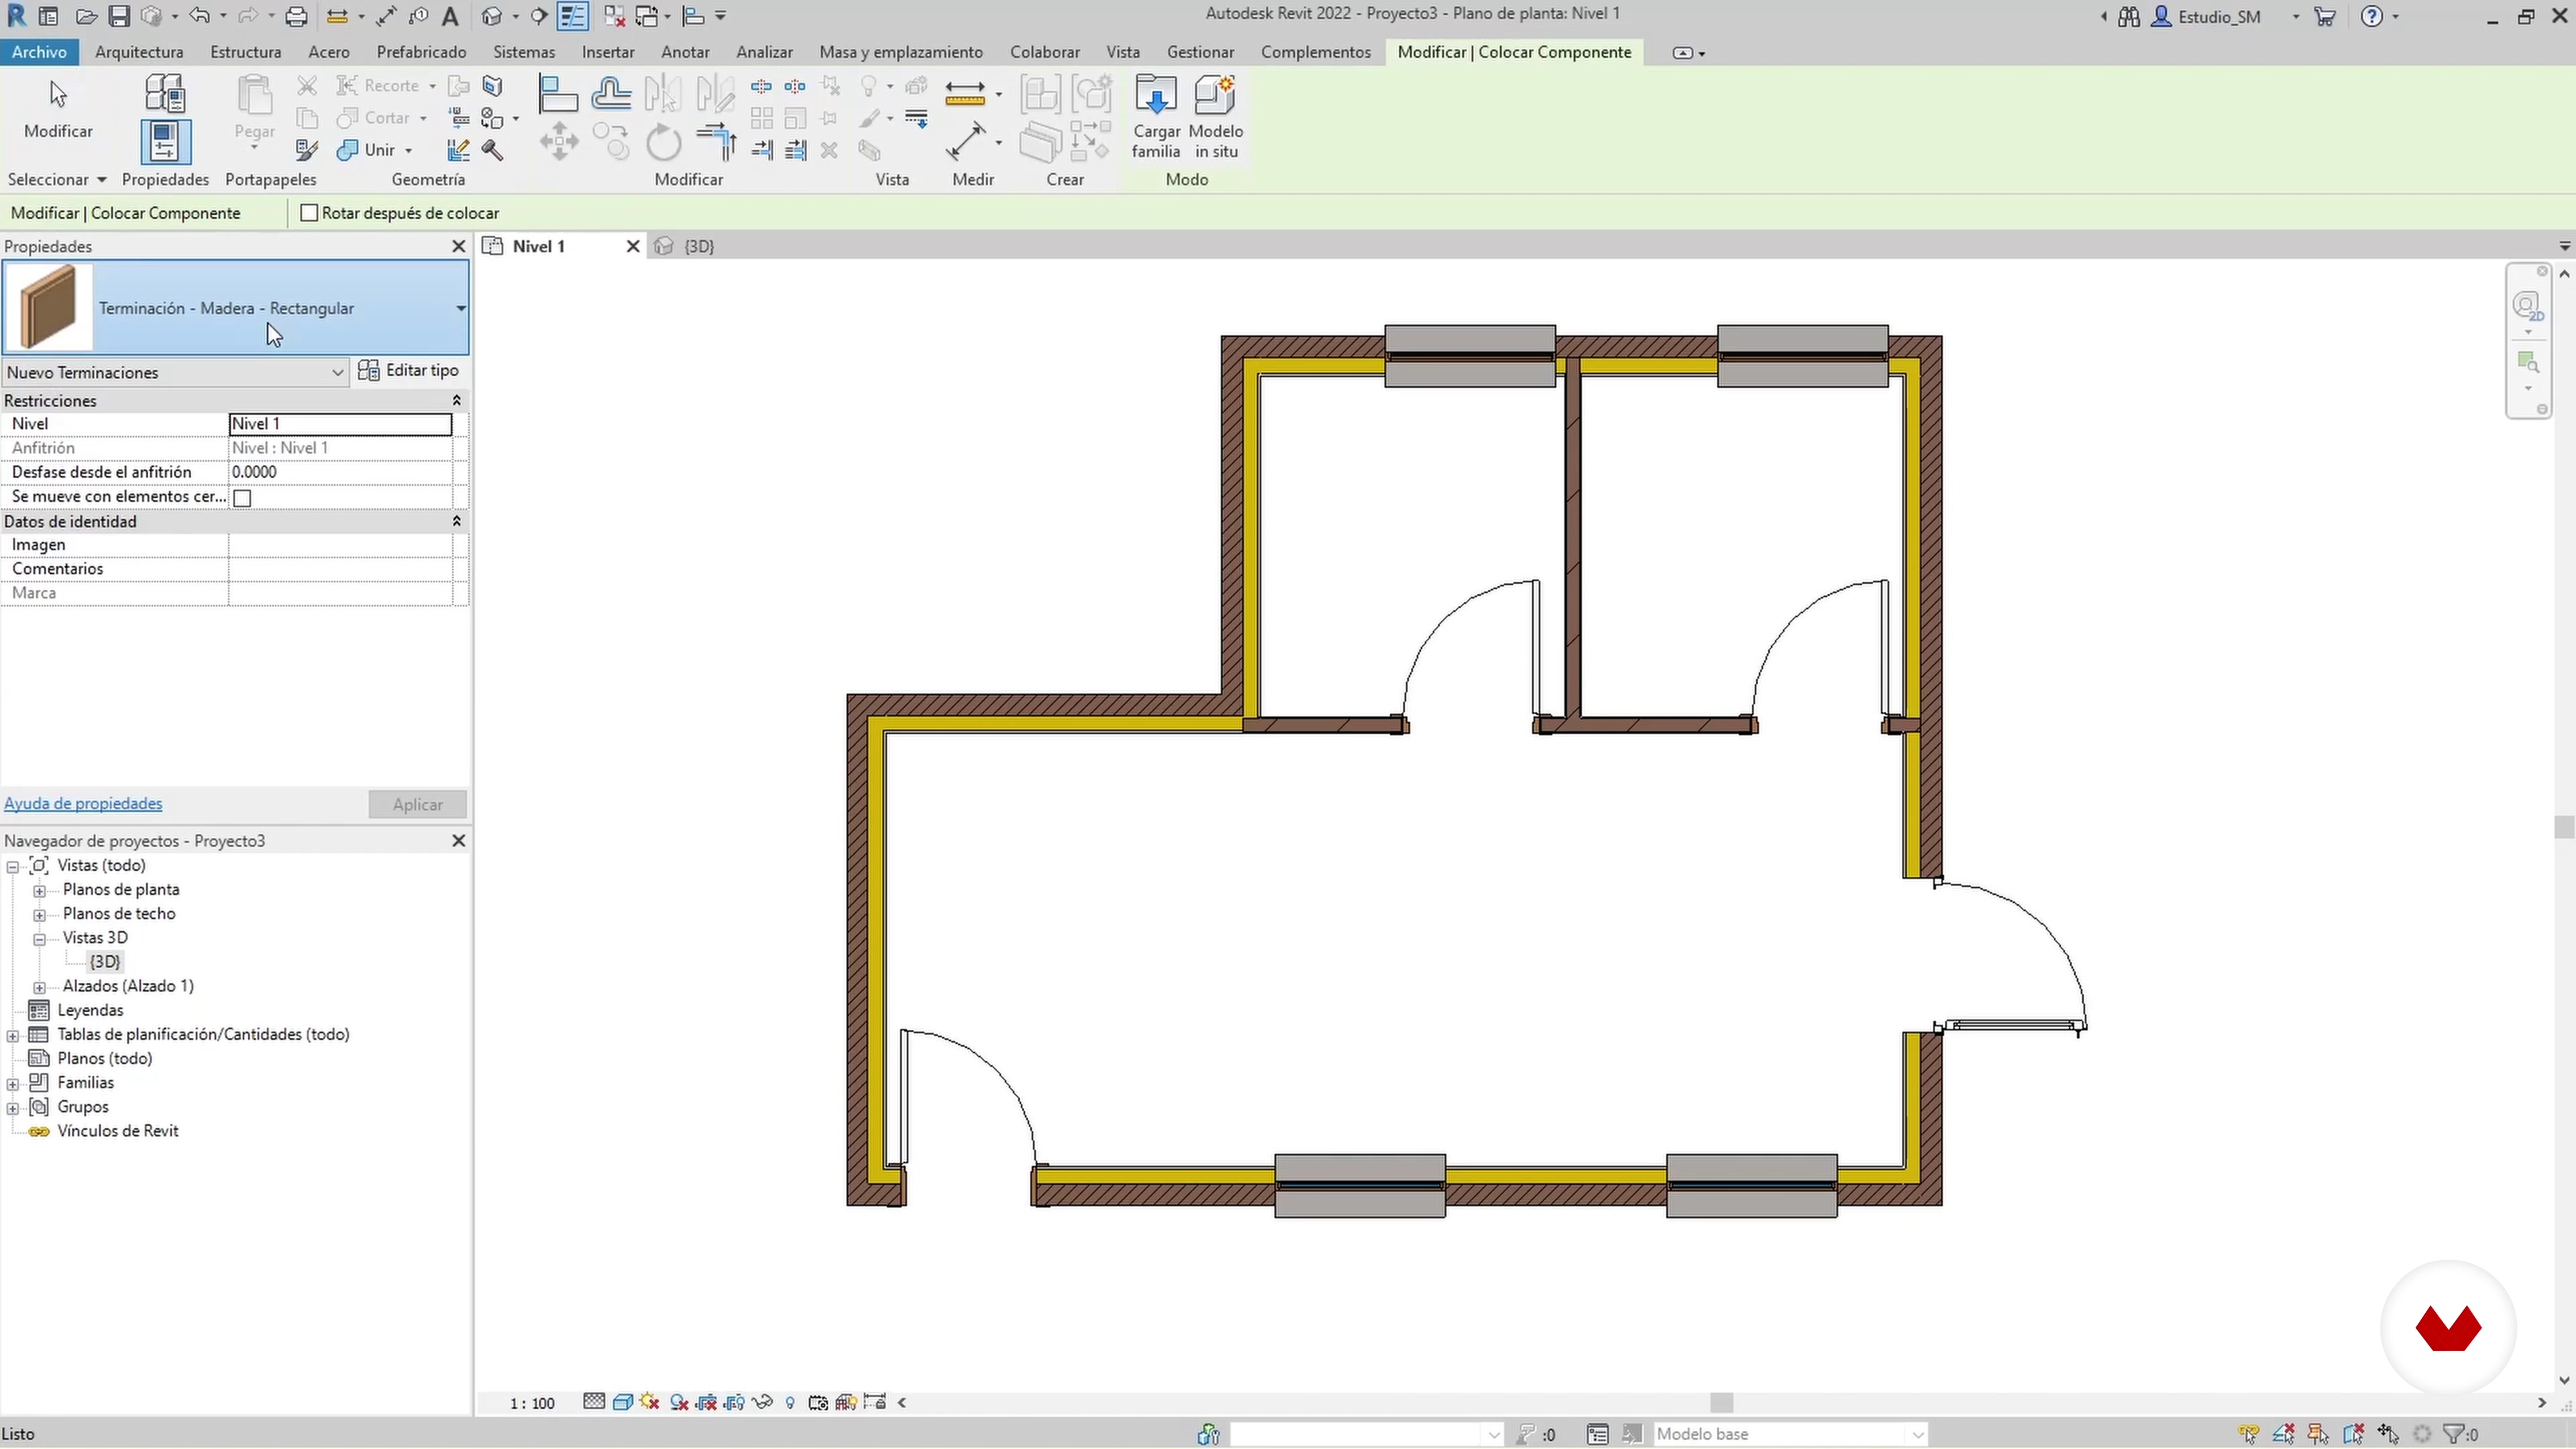Click Cargar familia
The width and height of the screenshot is (2576, 1449).
pyautogui.click(x=1156, y=117)
